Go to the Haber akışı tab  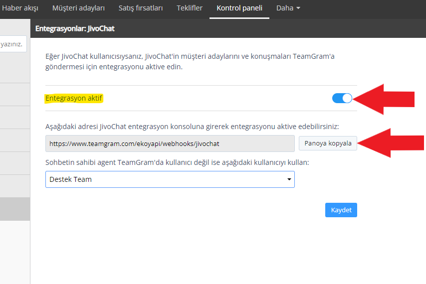tap(20, 8)
